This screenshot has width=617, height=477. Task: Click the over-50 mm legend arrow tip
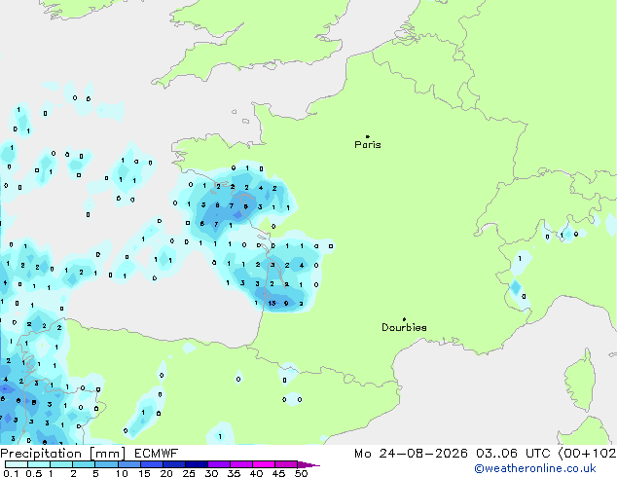[x=308, y=464]
